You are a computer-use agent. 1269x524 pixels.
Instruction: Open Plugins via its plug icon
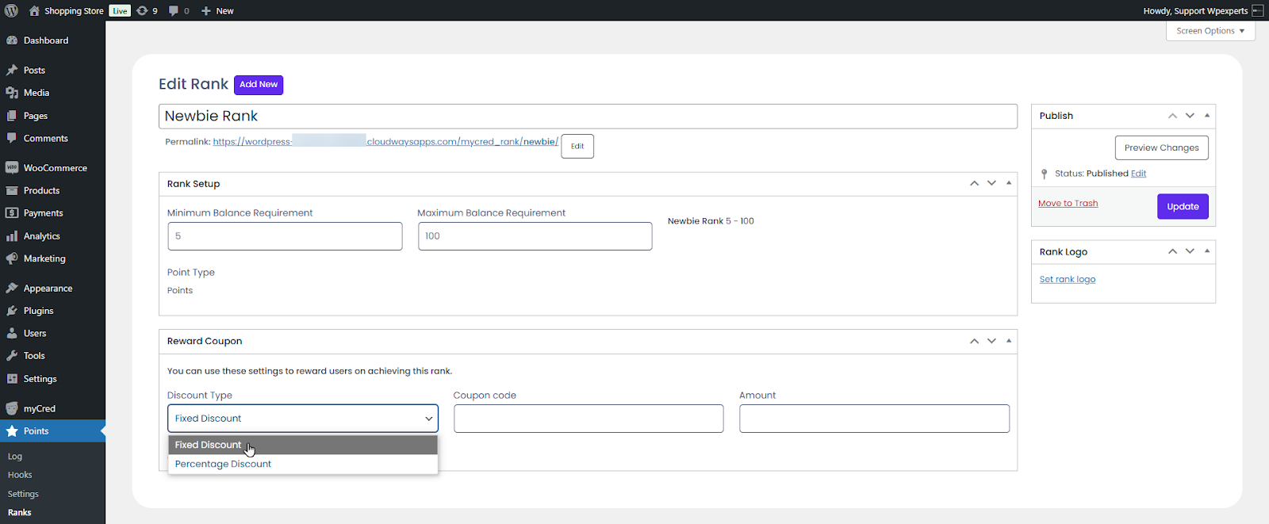(12, 311)
